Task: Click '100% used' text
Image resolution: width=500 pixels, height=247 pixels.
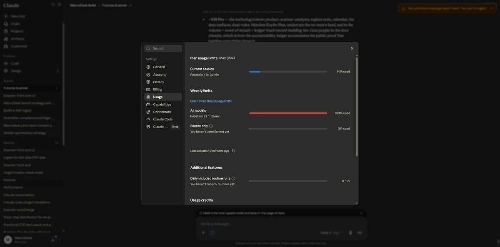Action: pyautogui.click(x=342, y=113)
